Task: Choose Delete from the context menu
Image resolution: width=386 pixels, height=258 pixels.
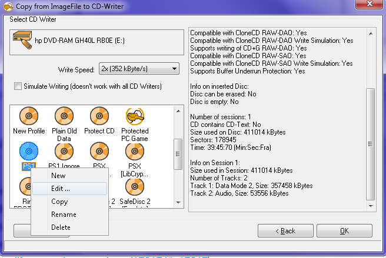Action: pos(69,227)
